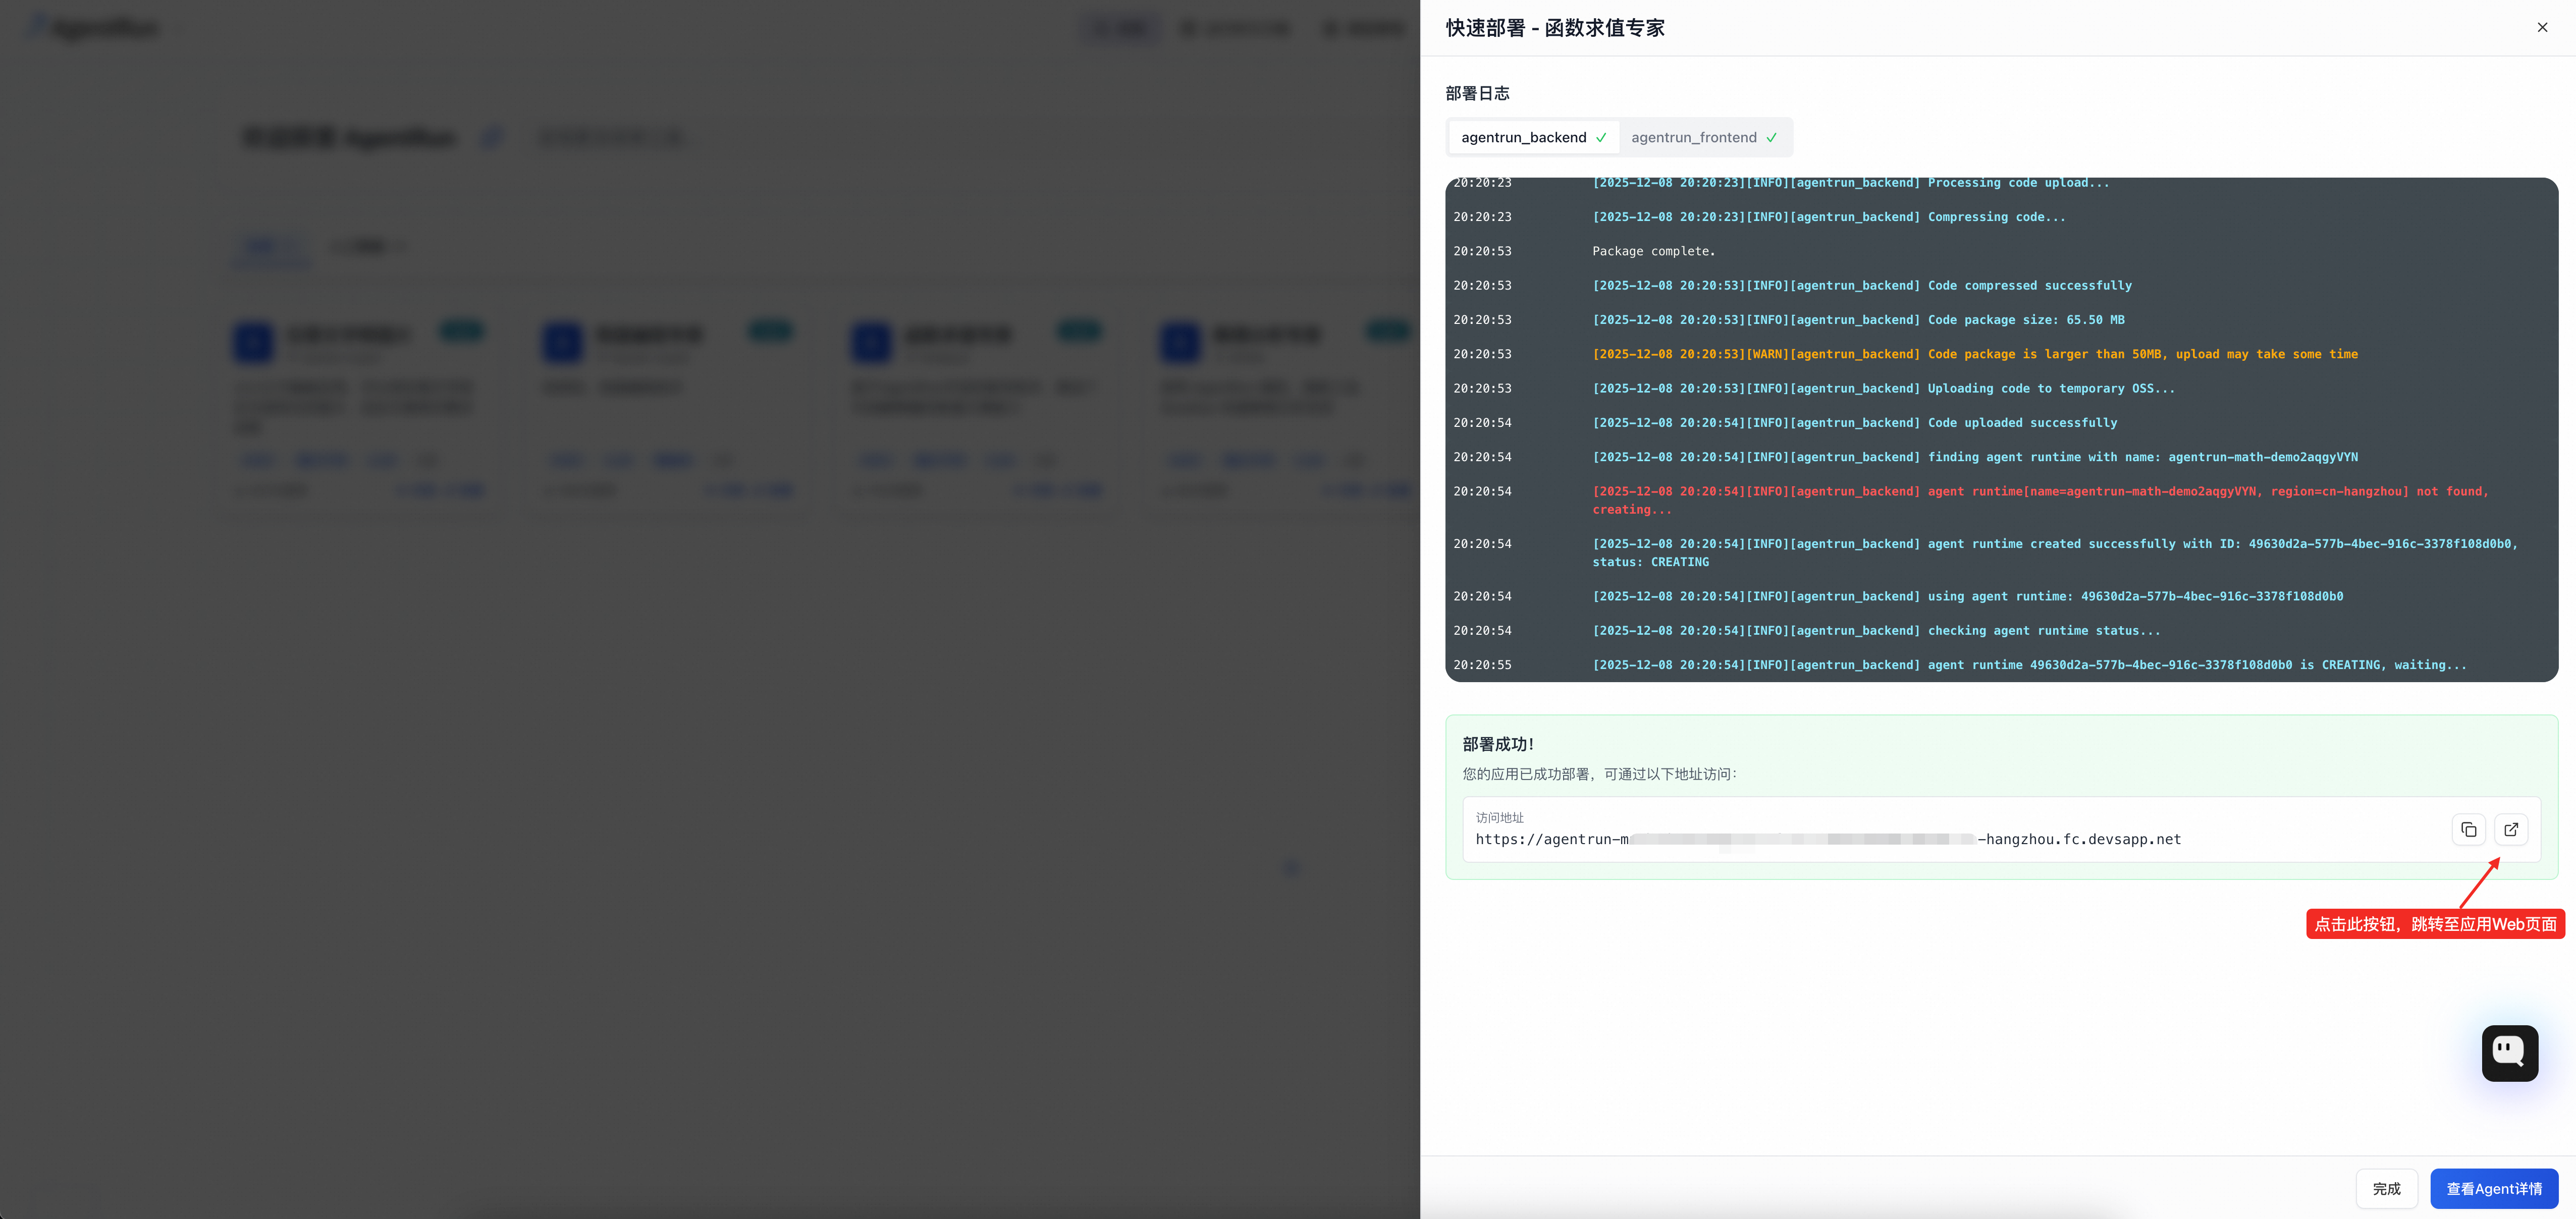Open 查看Agent详情
The height and width of the screenshot is (1219, 2576).
click(x=2494, y=1188)
